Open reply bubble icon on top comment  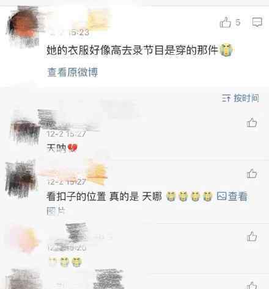[x=257, y=22]
